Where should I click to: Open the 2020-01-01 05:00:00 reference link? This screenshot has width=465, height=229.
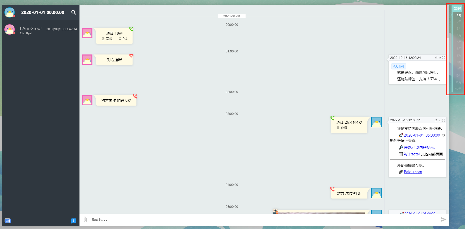422,135
